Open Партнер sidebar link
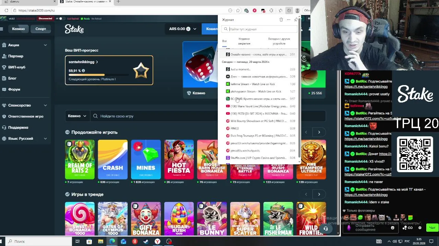 point(16,56)
